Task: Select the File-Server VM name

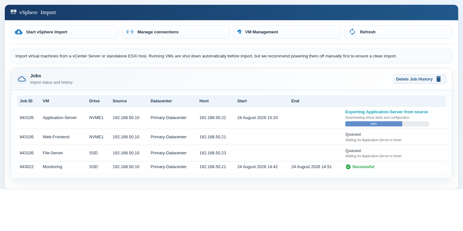Action: click(53, 153)
